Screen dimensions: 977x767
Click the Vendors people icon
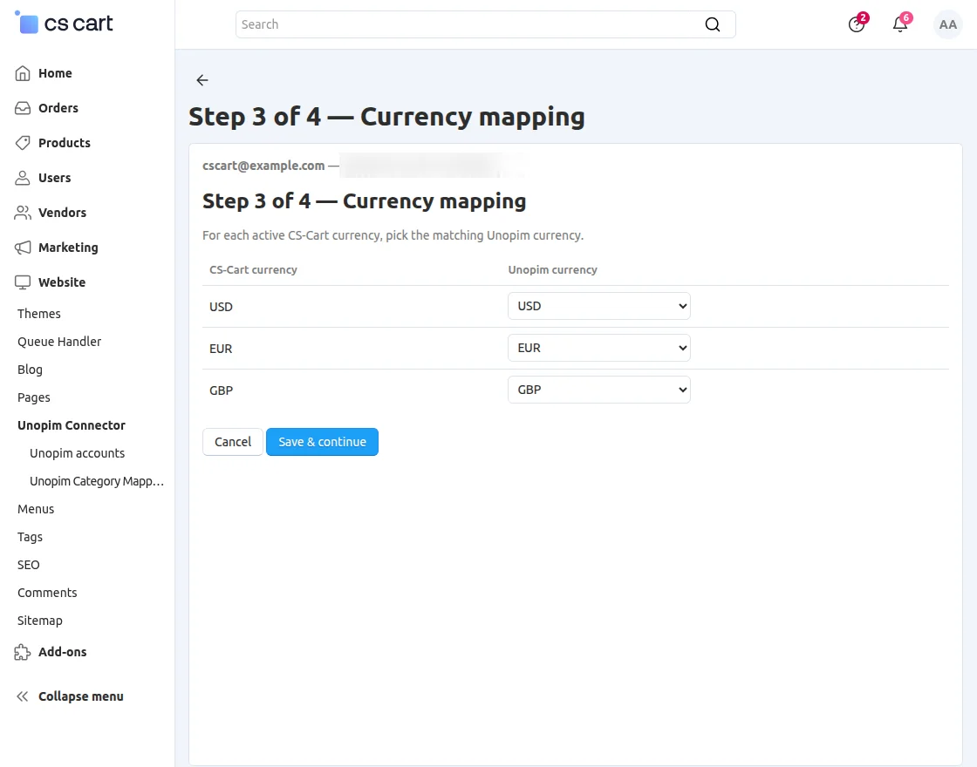pos(23,213)
